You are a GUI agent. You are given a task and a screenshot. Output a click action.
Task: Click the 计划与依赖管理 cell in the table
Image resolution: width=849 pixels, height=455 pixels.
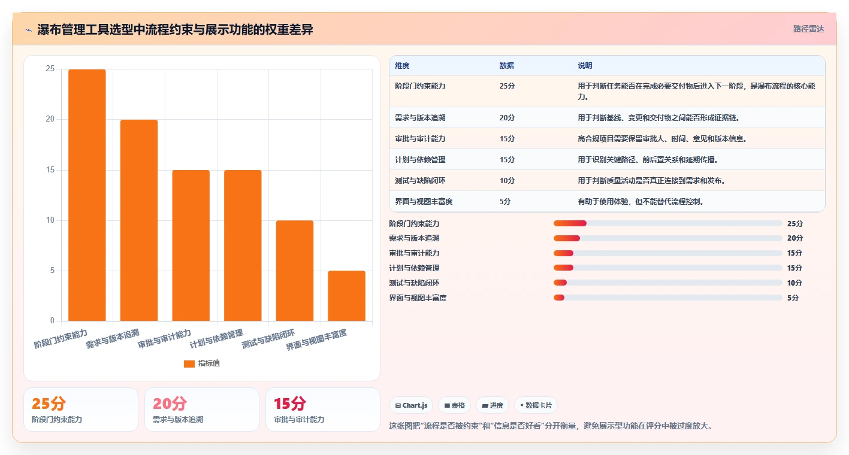[420, 160]
